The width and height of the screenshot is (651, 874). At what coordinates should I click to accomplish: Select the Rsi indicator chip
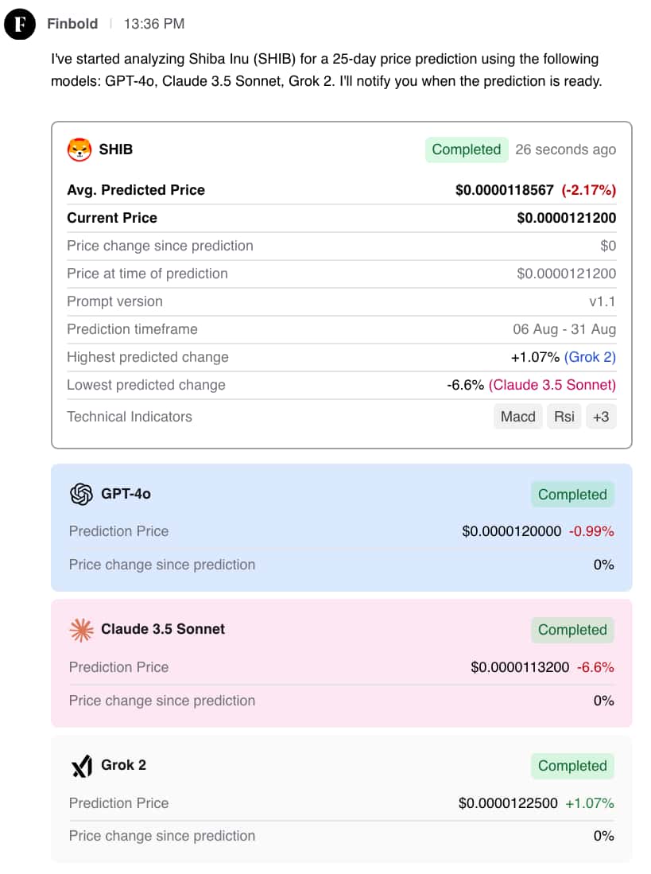point(564,416)
